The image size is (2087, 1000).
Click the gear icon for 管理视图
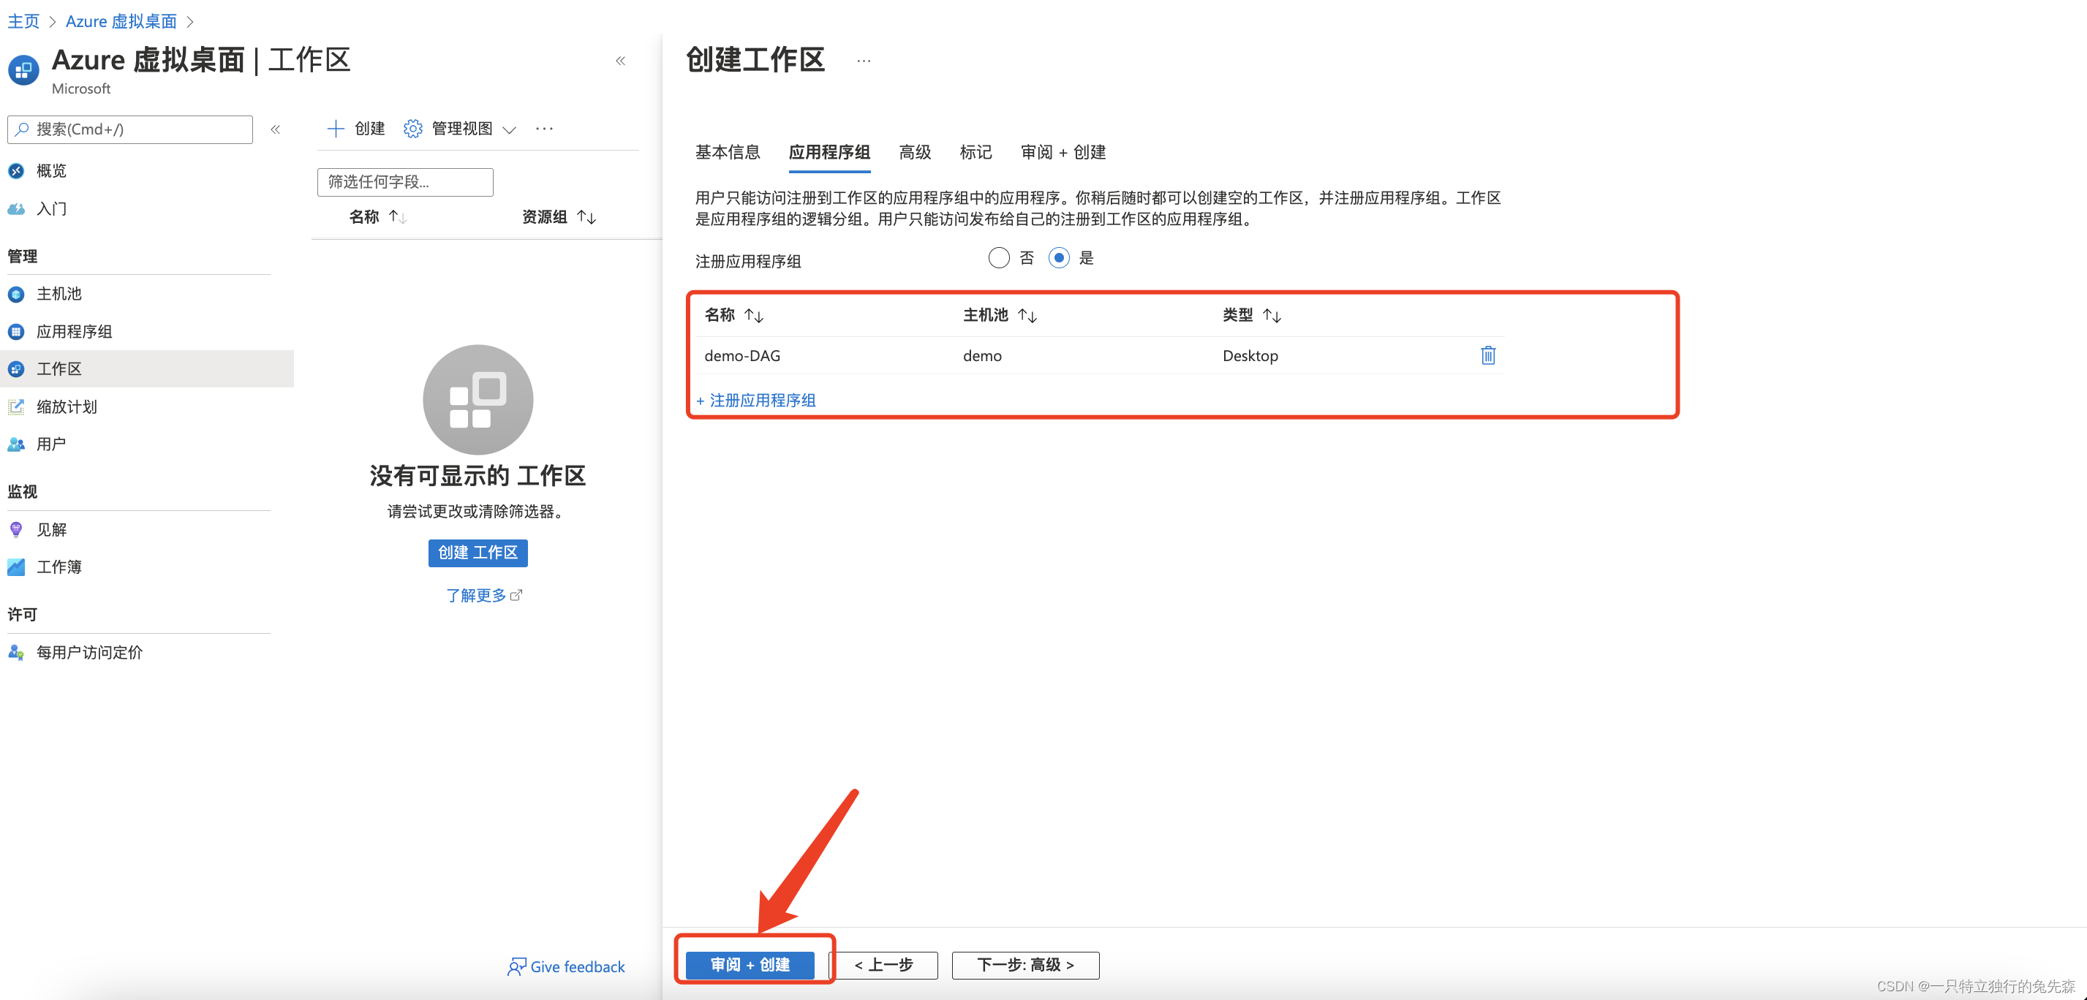pyautogui.click(x=412, y=129)
